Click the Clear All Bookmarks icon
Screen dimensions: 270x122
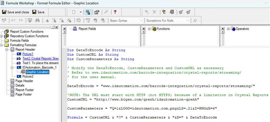[x=69, y=20]
